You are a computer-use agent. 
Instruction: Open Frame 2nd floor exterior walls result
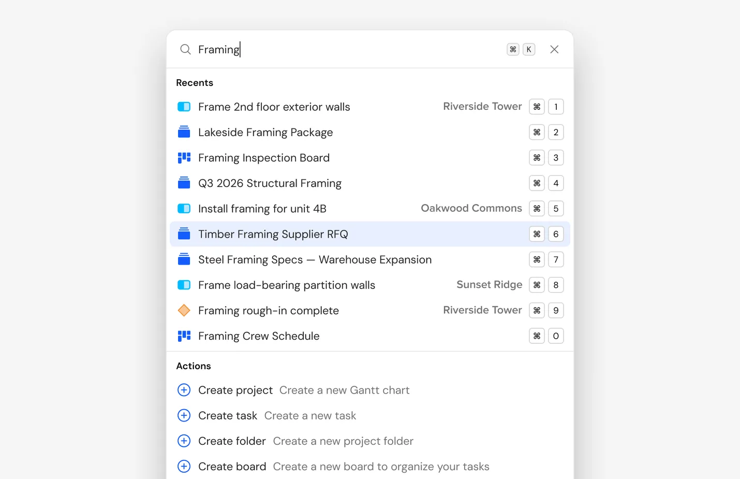tap(370, 107)
